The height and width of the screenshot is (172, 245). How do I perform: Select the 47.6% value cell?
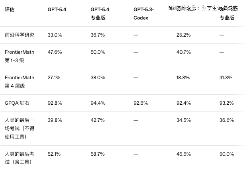[x=55, y=52]
